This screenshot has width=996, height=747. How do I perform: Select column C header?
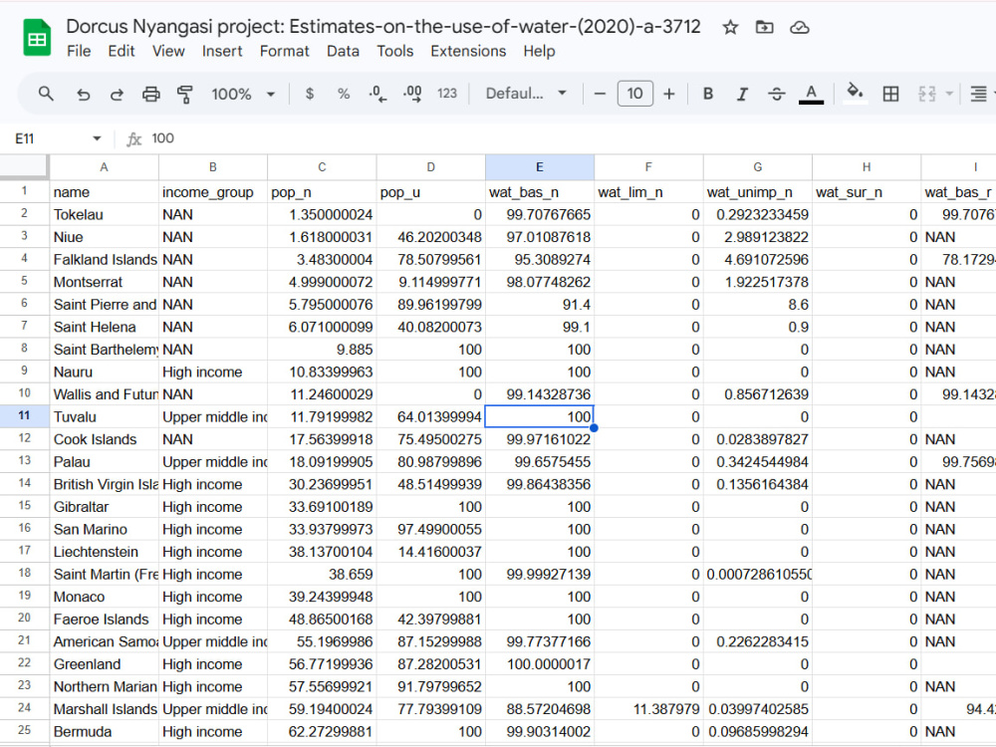click(x=322, y=167)
